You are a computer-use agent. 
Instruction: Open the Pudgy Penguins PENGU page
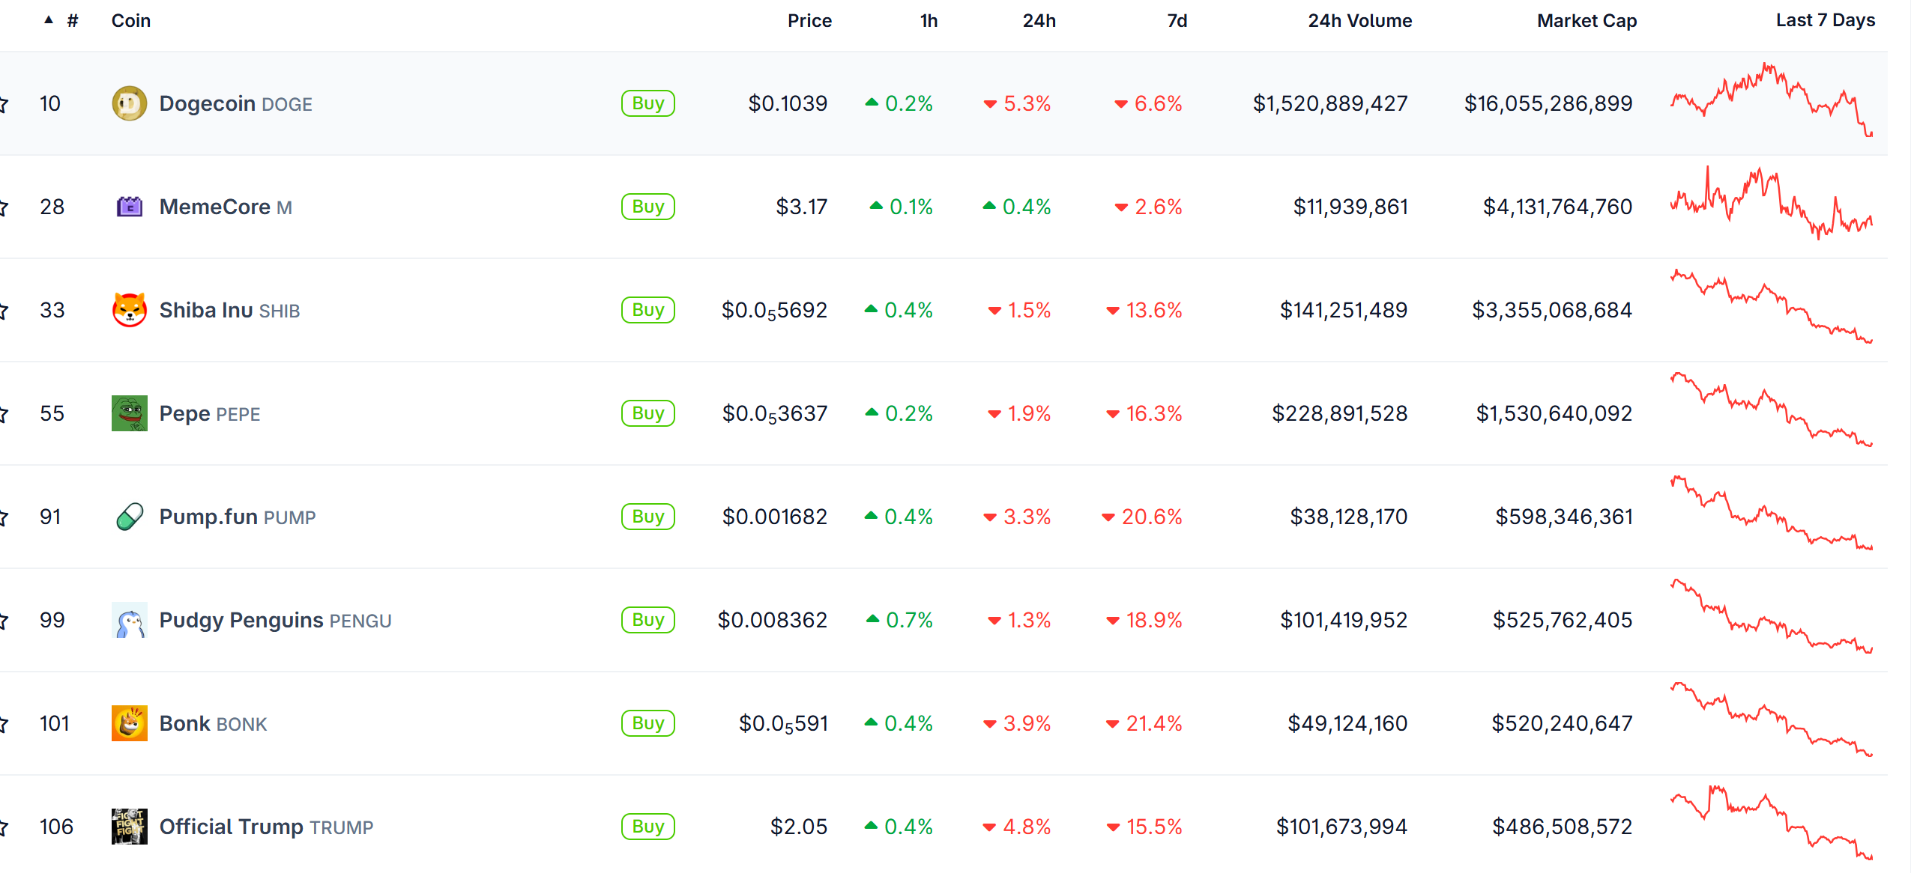275,620
